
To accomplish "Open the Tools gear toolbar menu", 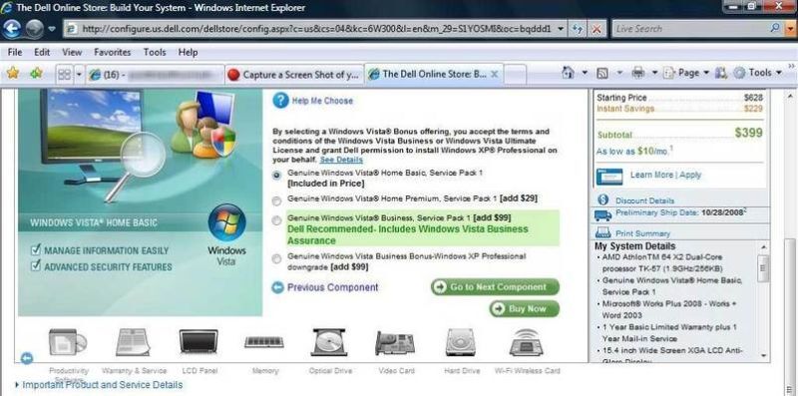I will (757, 73).
